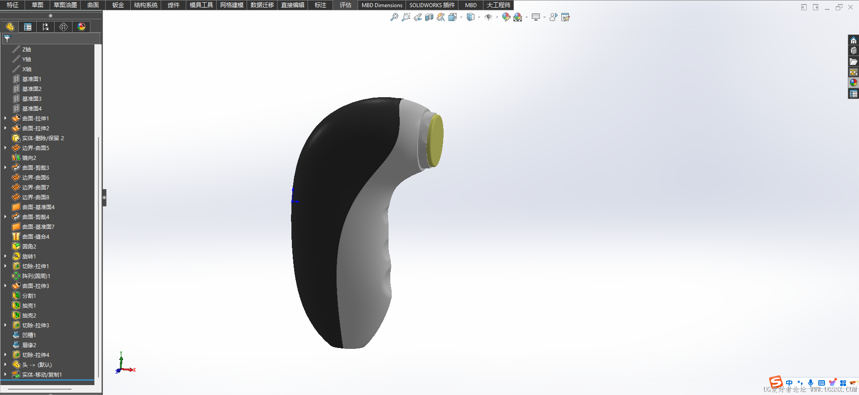Open the Dynamic Annotation Views icon
The image size is (859, 395).
pyautogui.click(x=441, y=17)
